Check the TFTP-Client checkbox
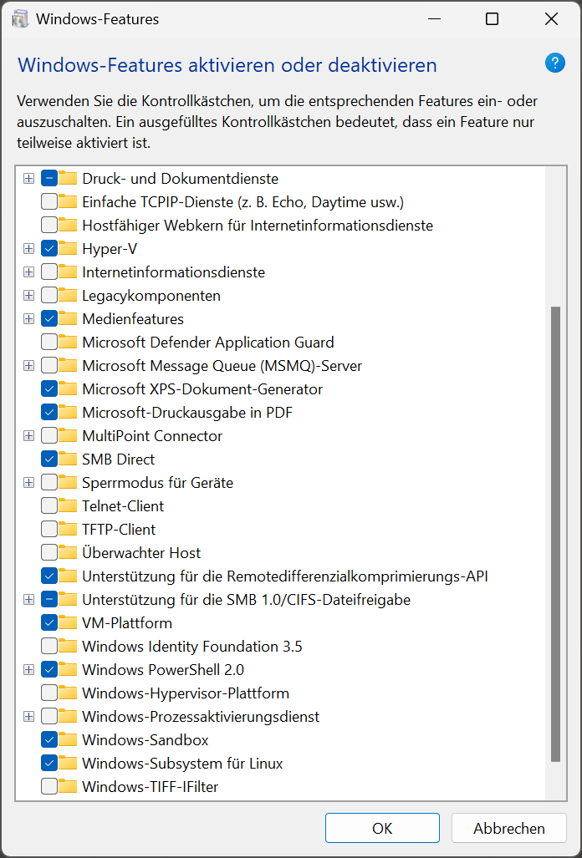Viewport: 582px width, 858px height. pos(49,529)
